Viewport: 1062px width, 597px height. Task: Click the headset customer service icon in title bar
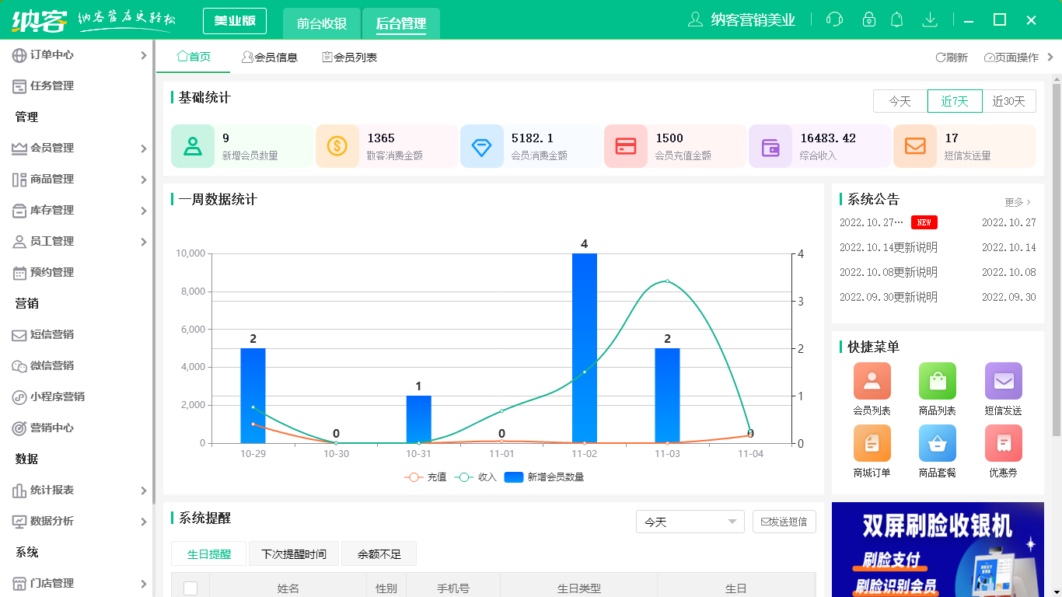point(834,19)
